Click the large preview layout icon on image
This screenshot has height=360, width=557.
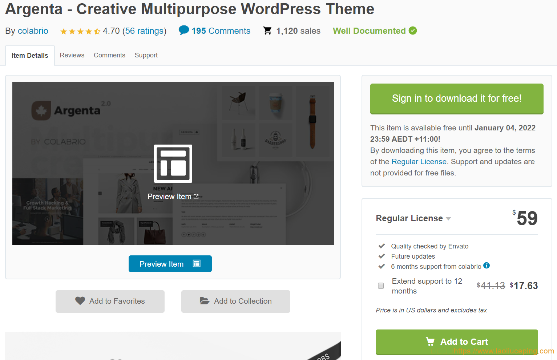(173, 163)
